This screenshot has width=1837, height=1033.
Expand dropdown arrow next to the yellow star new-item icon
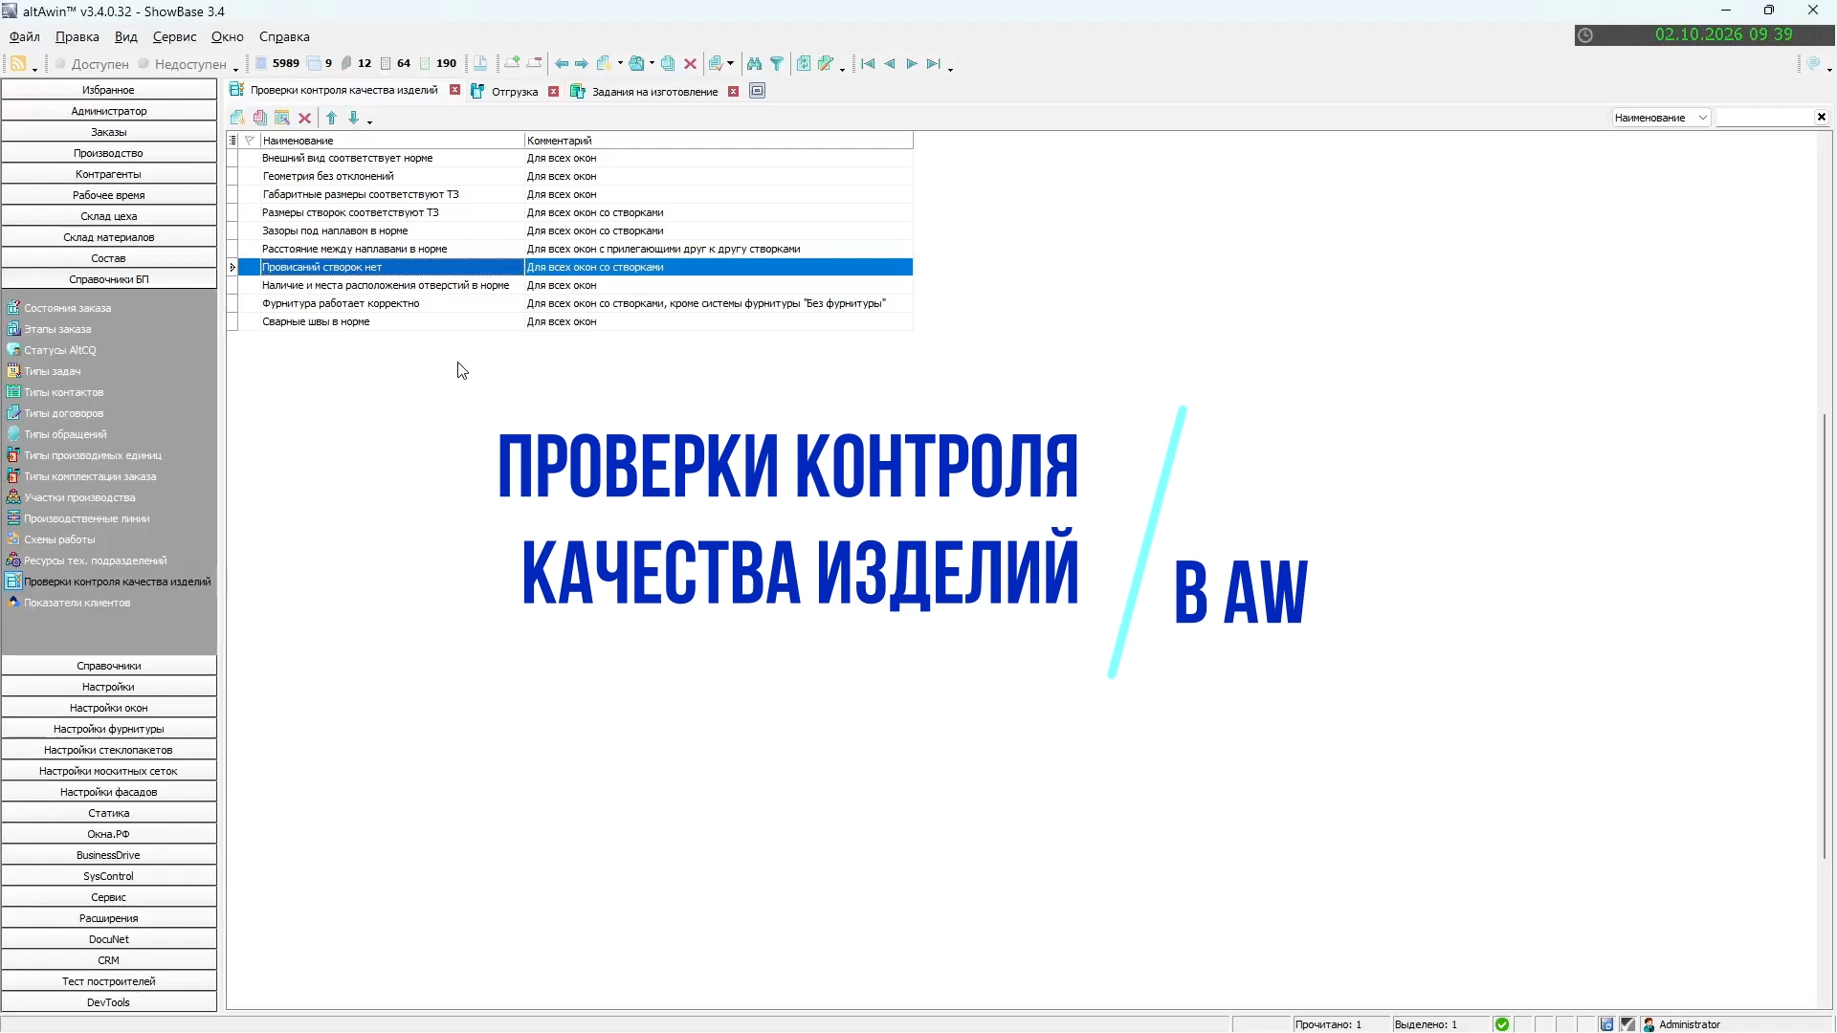click(620, 64)
